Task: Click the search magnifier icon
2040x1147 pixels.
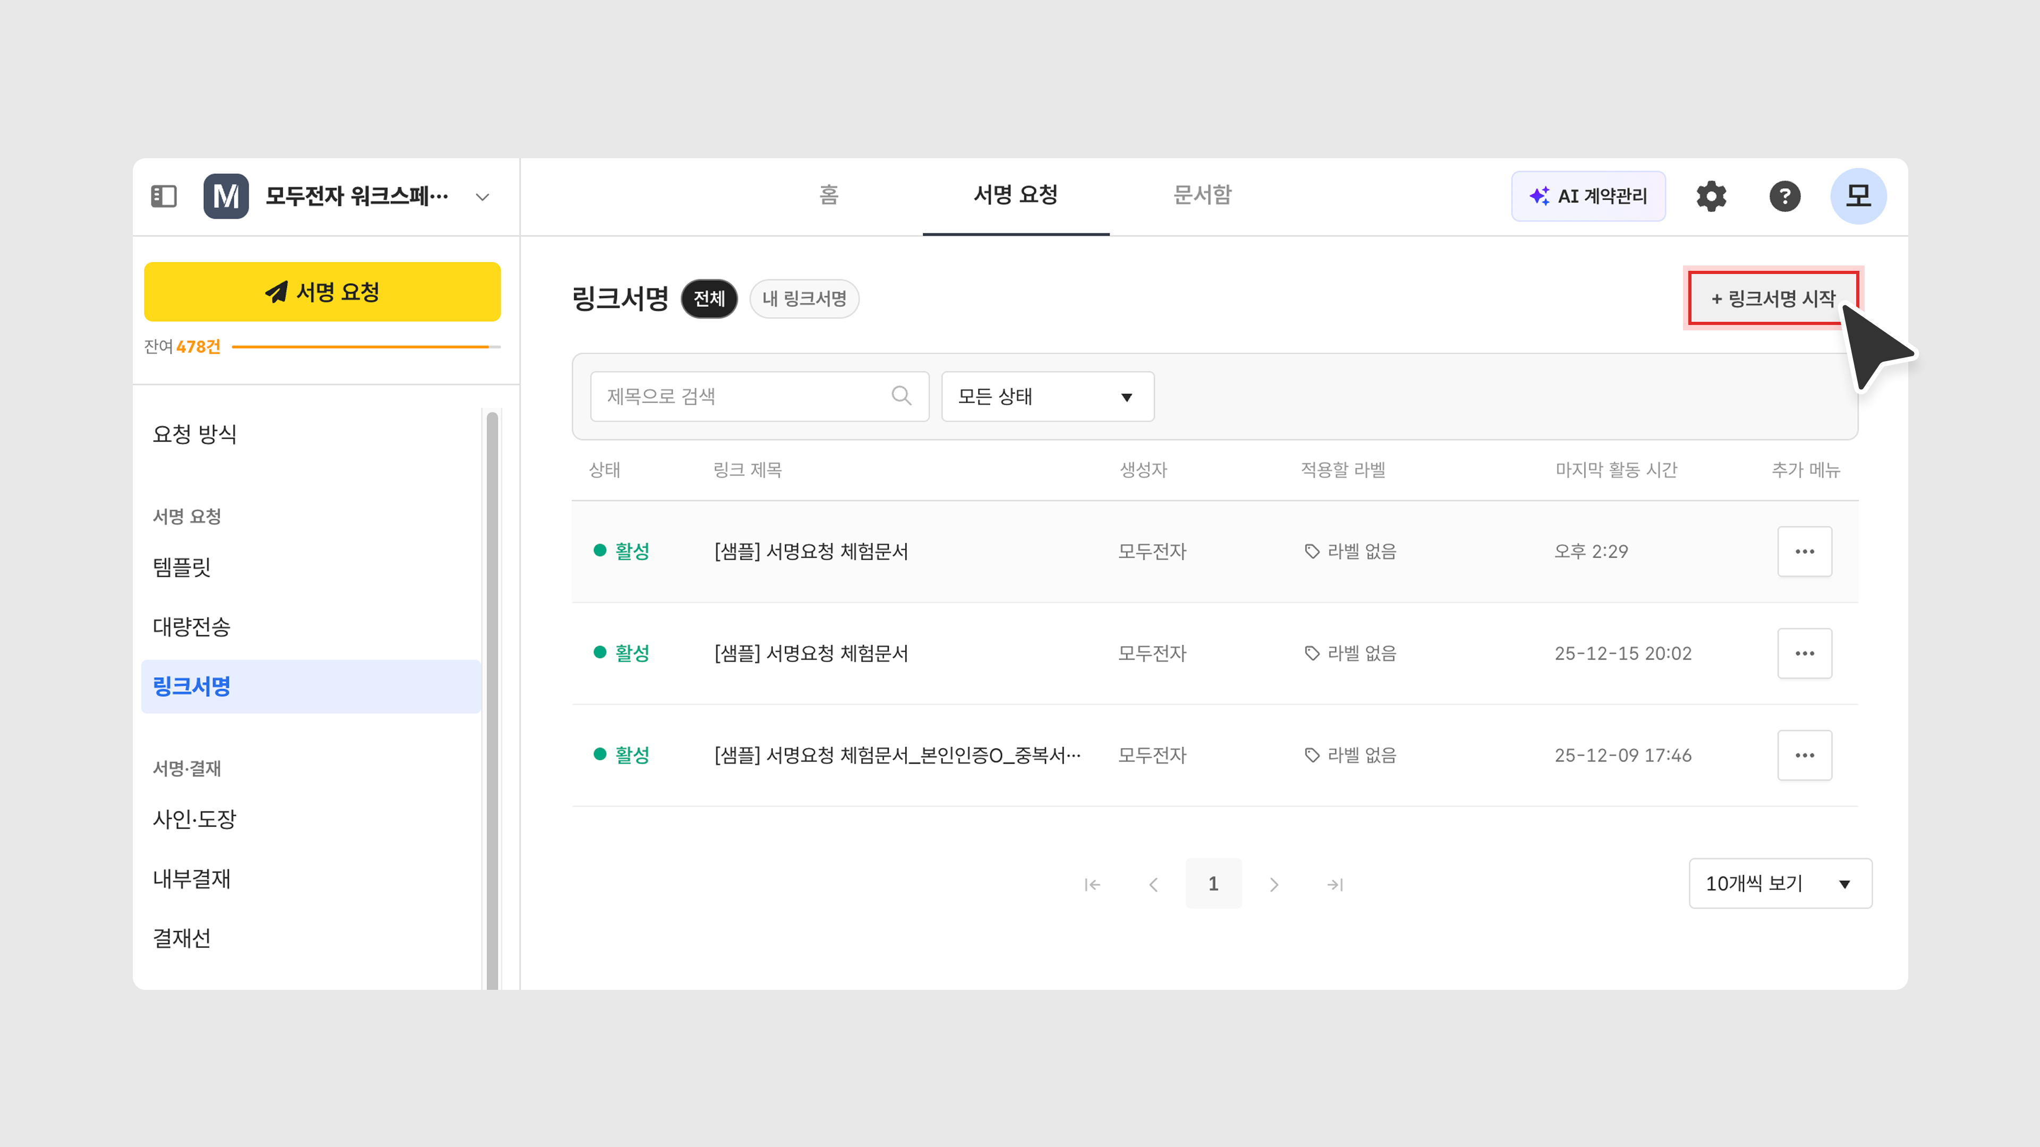Action: 901,396
